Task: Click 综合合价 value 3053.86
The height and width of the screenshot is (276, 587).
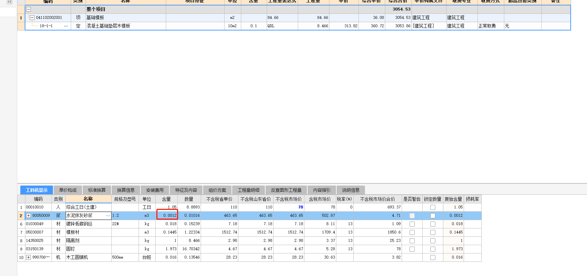Action: [x=398, y=26]
